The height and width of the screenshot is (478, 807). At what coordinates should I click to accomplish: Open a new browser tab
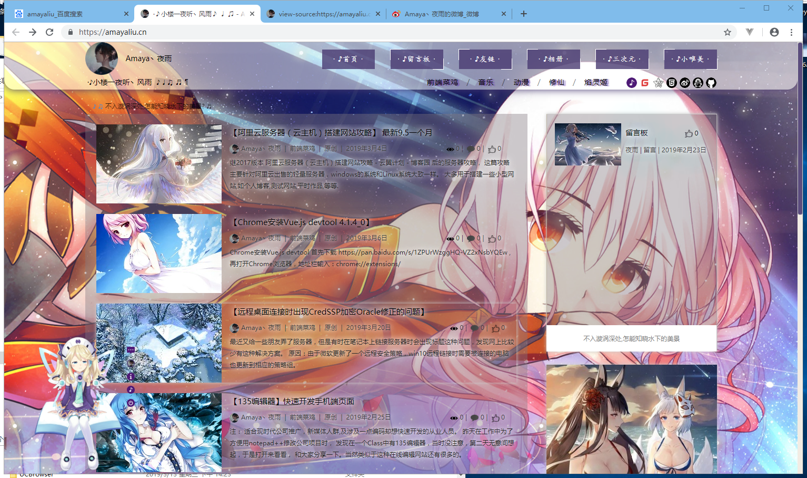point(523,14)
